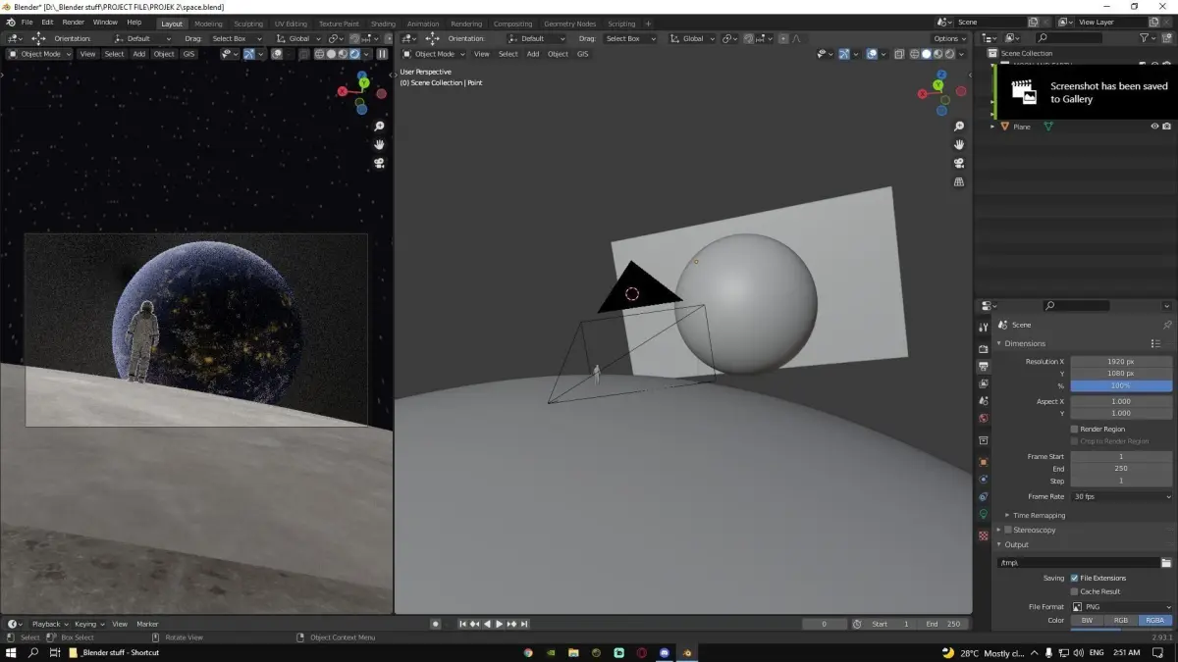Open the Edit menu
The image size is (1178, 662).
coord(47,23)
